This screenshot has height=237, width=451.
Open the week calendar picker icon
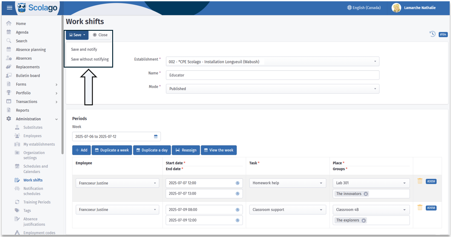156,136
